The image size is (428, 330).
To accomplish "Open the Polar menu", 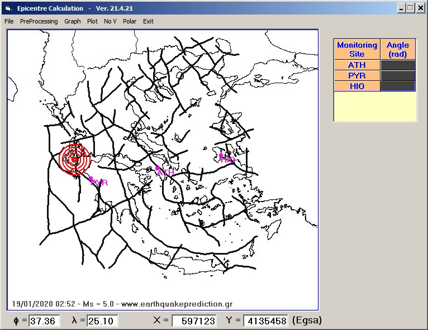I will 130,21.
